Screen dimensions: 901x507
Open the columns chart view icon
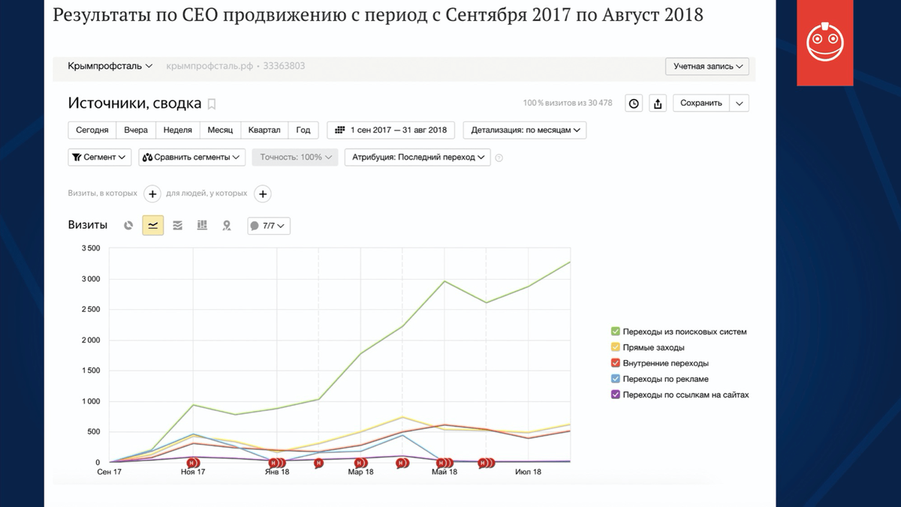click(202, 225)
